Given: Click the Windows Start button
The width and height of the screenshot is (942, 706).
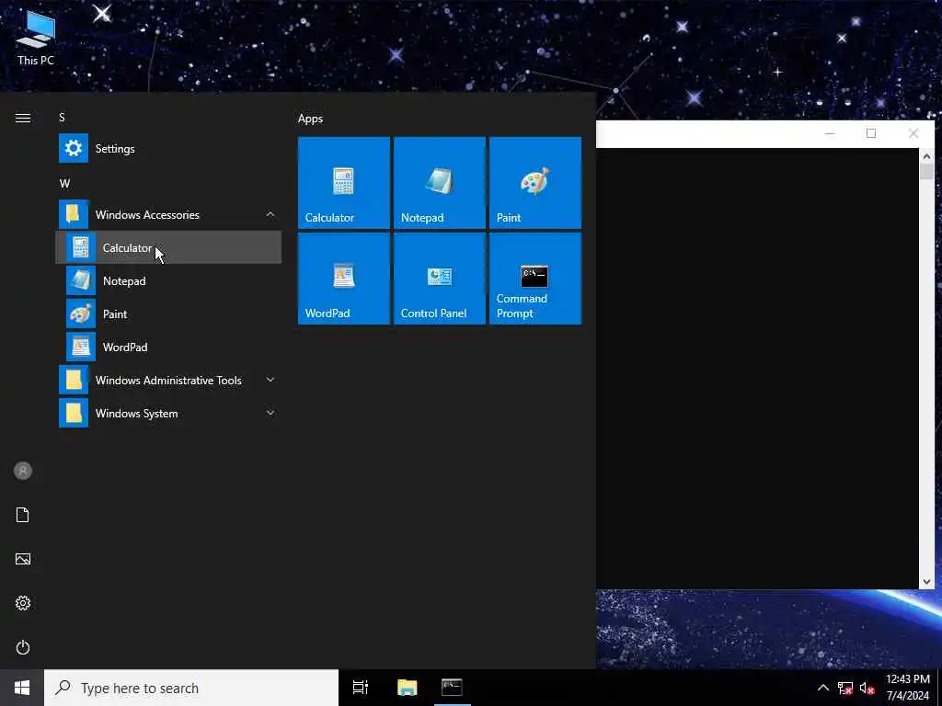Looking at the screenshot, I should tap(22, 688).
